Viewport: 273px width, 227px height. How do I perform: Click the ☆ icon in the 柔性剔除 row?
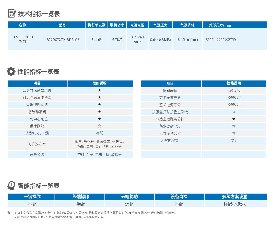click(99, 126)
